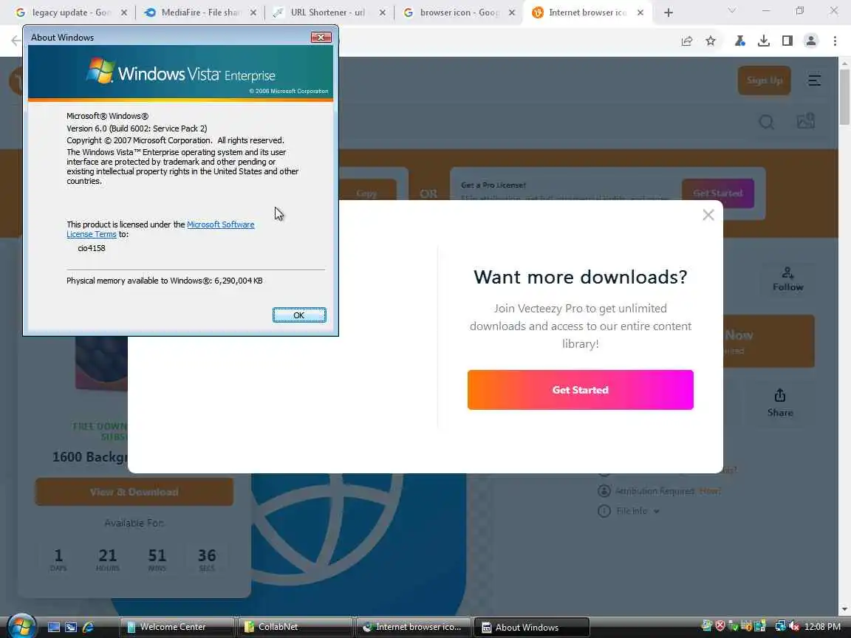Click the search by image icon
Screen dimensions: 851x638
[x=805, y=120]
